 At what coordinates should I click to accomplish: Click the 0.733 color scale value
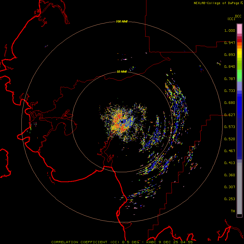[x=230, y=91]
